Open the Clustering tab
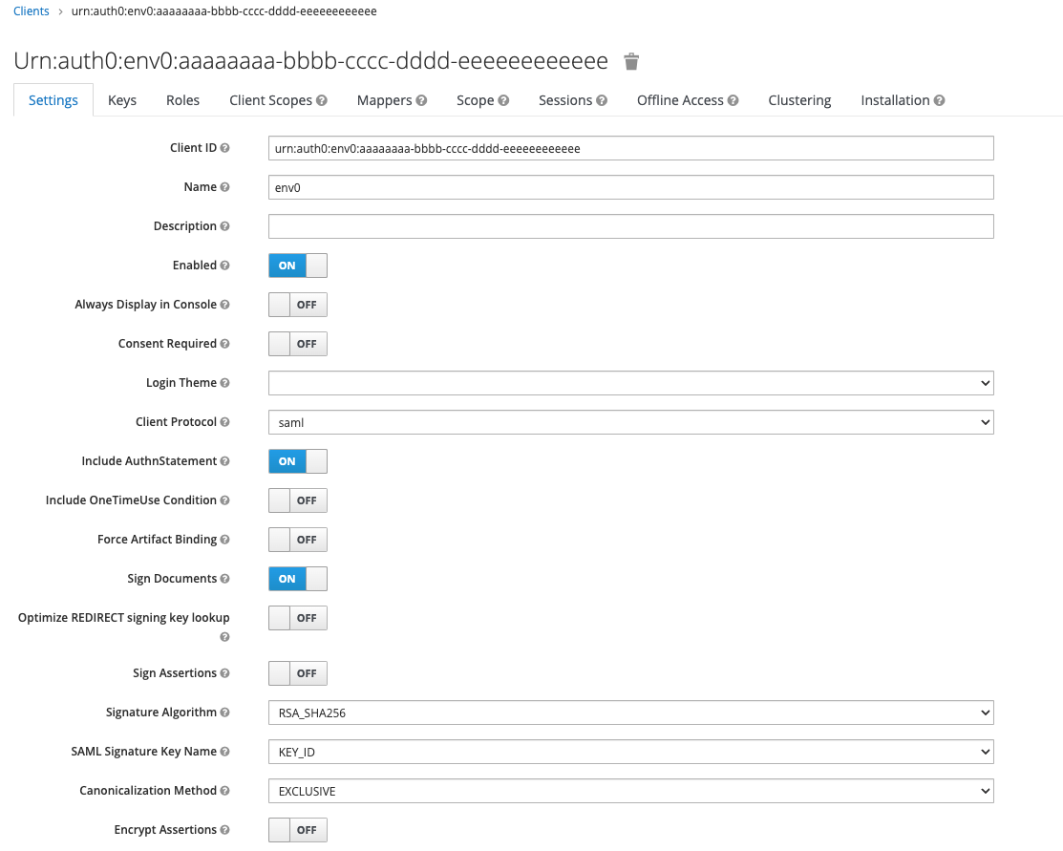1063x851 pixels. (x=799, y=100)
